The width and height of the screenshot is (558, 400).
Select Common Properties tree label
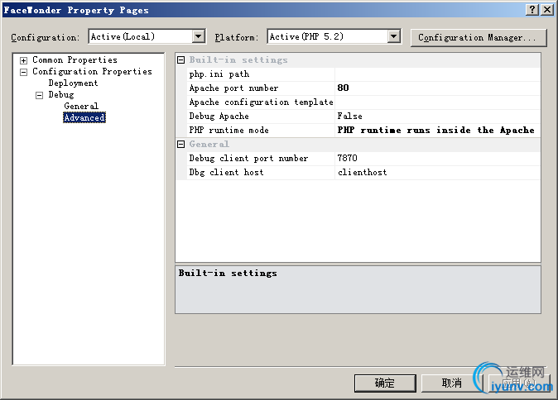75,60
